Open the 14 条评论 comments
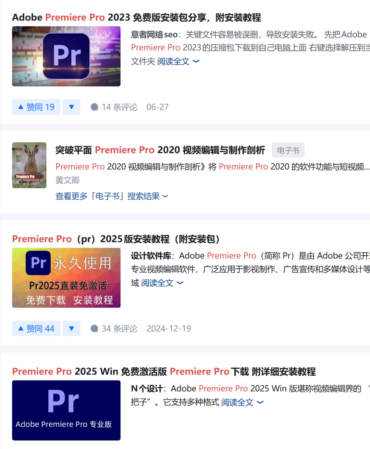Screen dimensions: 370x449 click(x=114, y=107)
